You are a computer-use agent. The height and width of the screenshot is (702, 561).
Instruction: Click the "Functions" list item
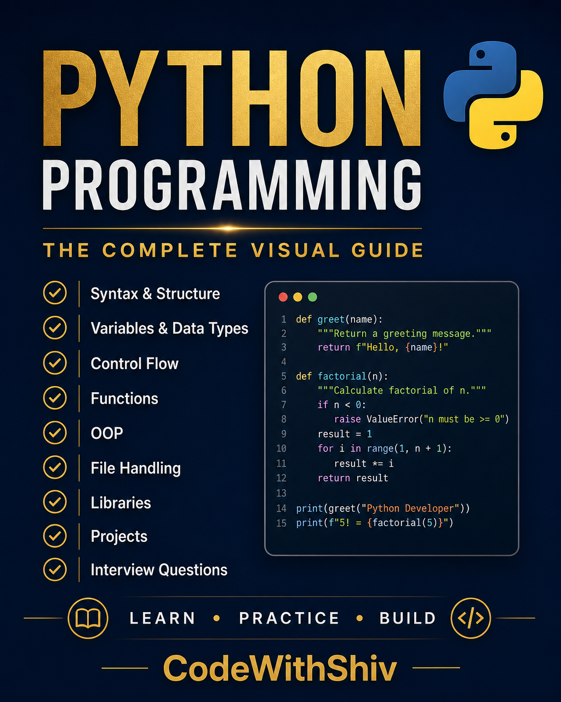pyautogui.click(x=124, y=399)
